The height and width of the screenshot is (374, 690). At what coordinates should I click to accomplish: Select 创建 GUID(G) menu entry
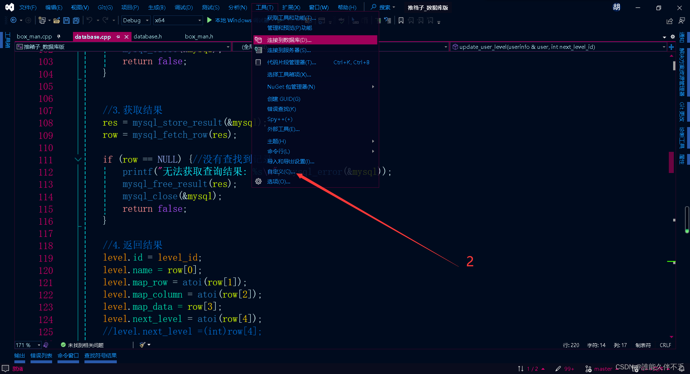point(316,99)
